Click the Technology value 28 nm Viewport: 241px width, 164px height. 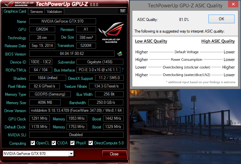point(42,38)
